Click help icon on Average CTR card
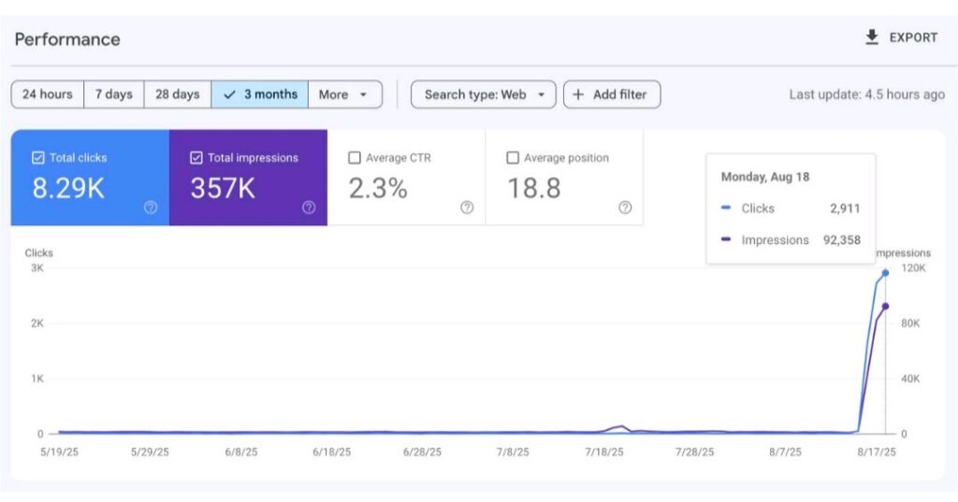 tap(467, 208)
